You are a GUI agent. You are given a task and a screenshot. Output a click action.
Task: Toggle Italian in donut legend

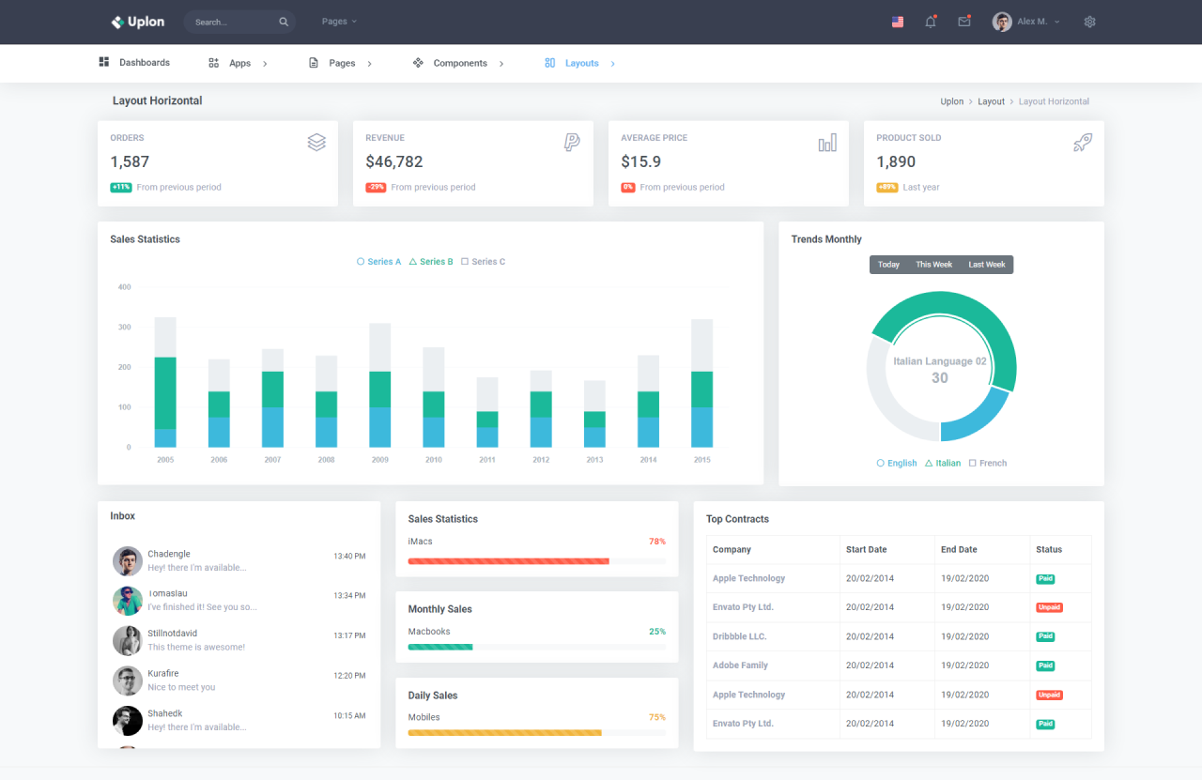pos(943,463)
